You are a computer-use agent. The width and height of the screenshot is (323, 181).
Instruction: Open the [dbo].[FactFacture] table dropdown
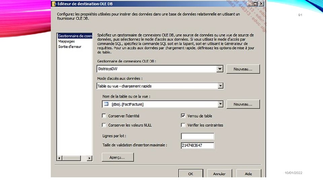220,104
